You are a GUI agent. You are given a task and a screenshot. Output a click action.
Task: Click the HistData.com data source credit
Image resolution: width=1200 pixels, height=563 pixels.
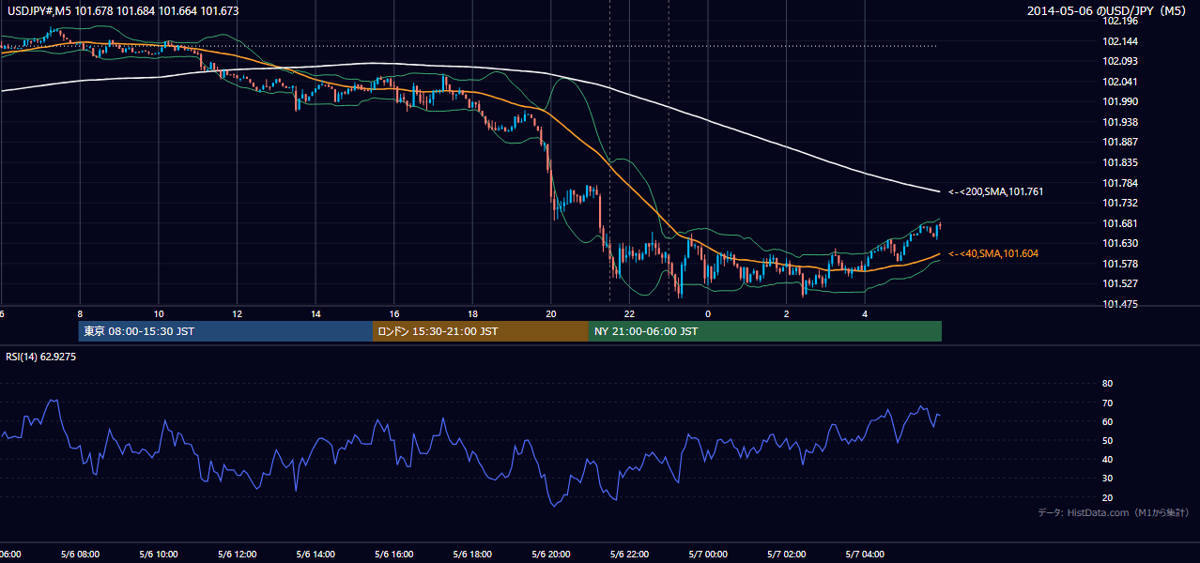click(1114, 512)
